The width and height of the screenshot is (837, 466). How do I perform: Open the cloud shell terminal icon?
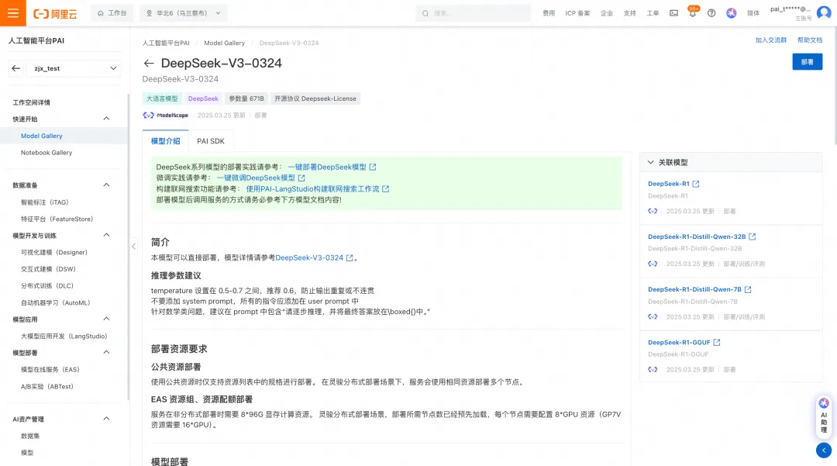(x=673, y=13)
